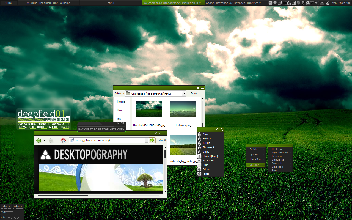Screen dimensions: 352x220
Task: Open the Bitbucket menu entry
Action: [x=280, y=160]
